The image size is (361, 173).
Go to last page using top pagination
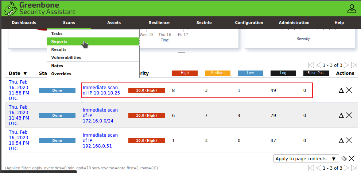point(354,65)
